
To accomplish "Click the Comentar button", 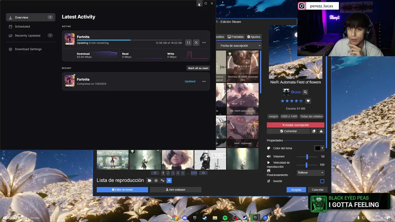I will pyautogui.click(x=288, y=131).
